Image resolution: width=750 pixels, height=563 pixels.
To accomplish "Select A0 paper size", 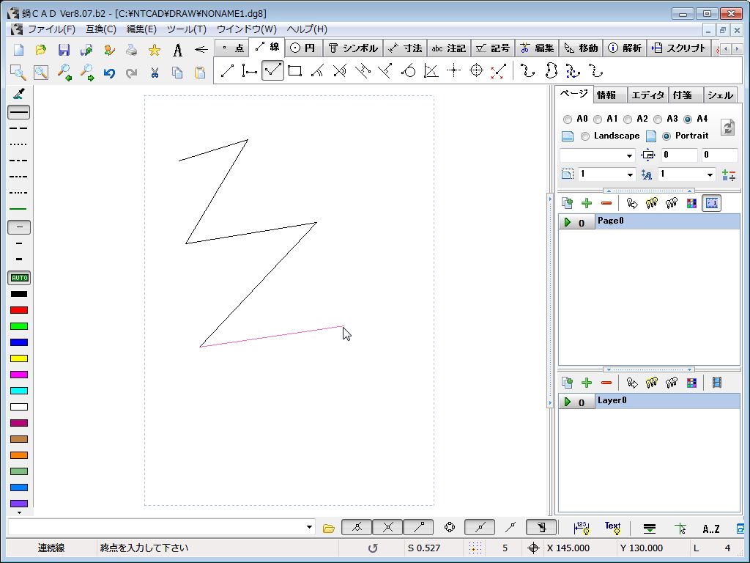I will (568, 119).
